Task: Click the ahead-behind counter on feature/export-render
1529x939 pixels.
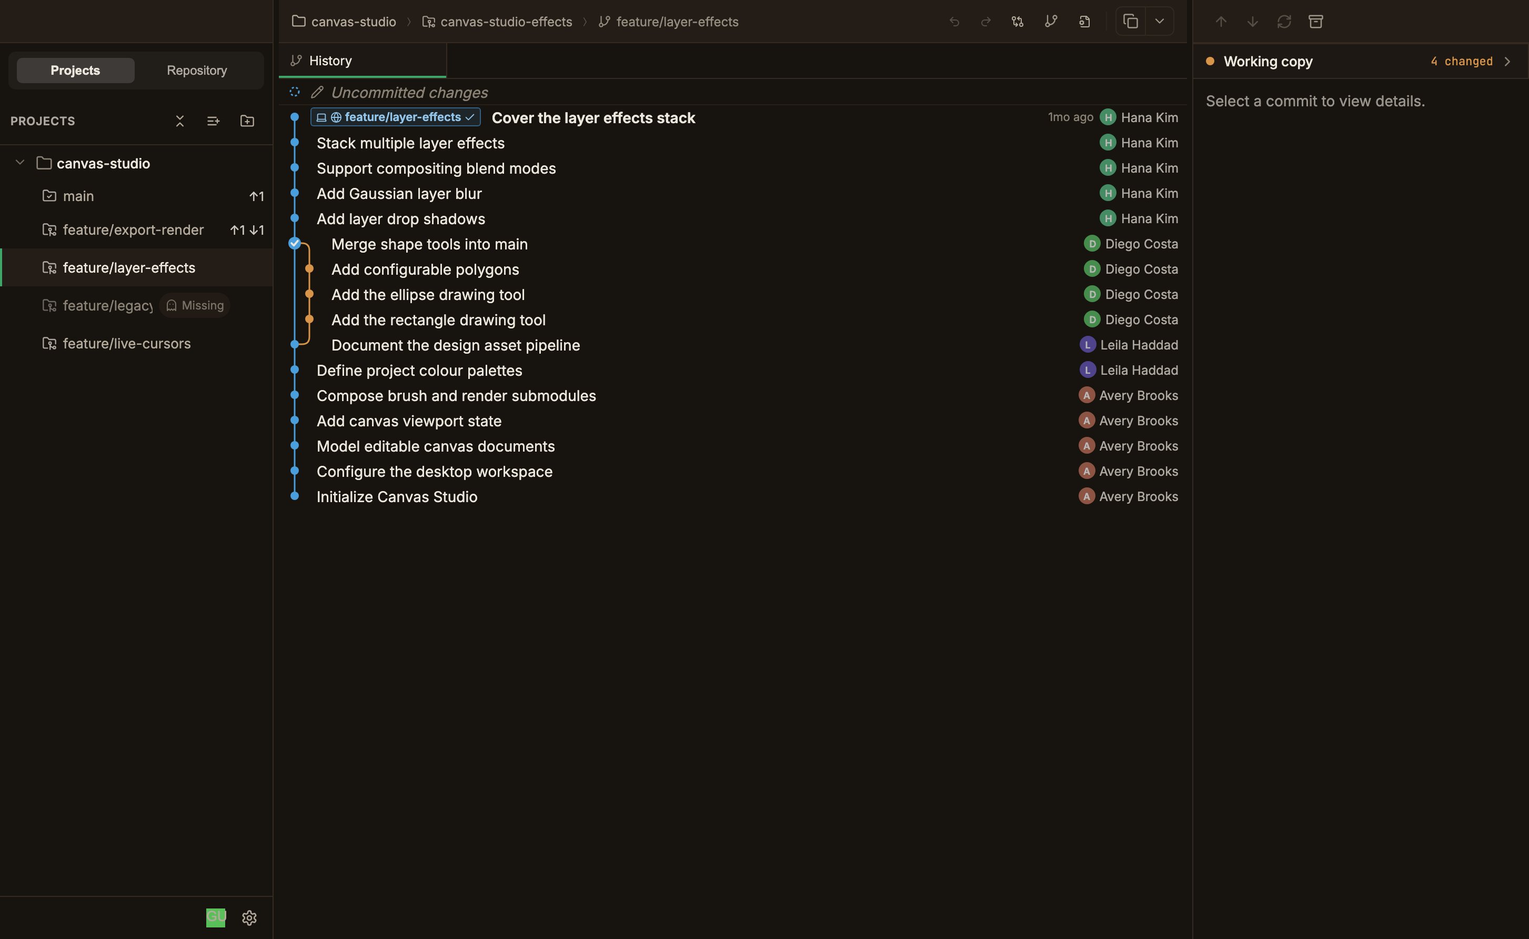Action: coord(247,231)
